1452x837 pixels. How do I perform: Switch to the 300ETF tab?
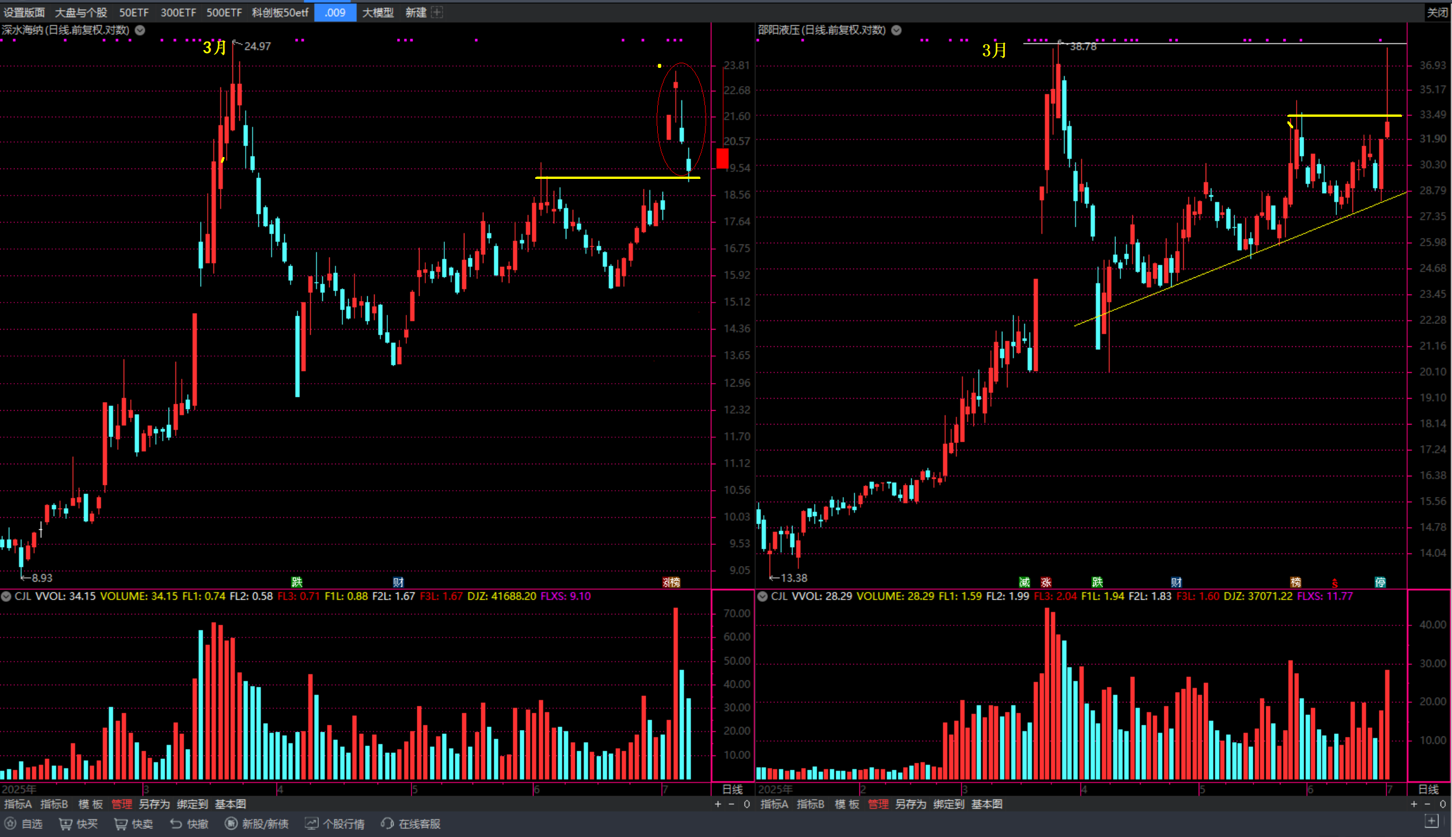[x=178, y=12]
